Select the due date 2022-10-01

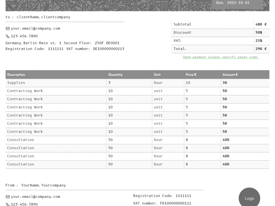click(x=238, y=3)
